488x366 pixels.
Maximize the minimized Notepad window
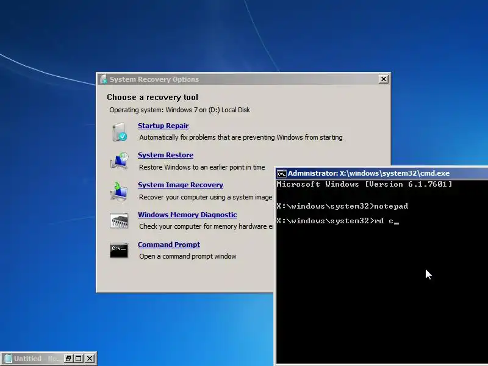[x=79, y=359]
